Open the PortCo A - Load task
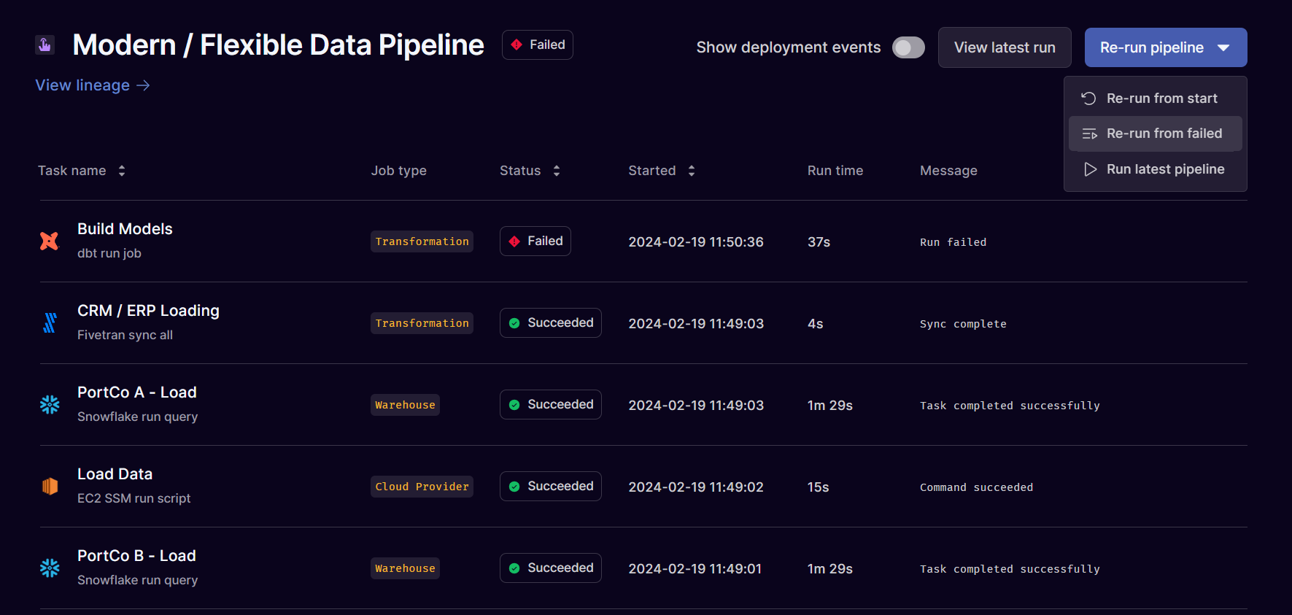The image size is (1292, 615). tap(137, 392)
